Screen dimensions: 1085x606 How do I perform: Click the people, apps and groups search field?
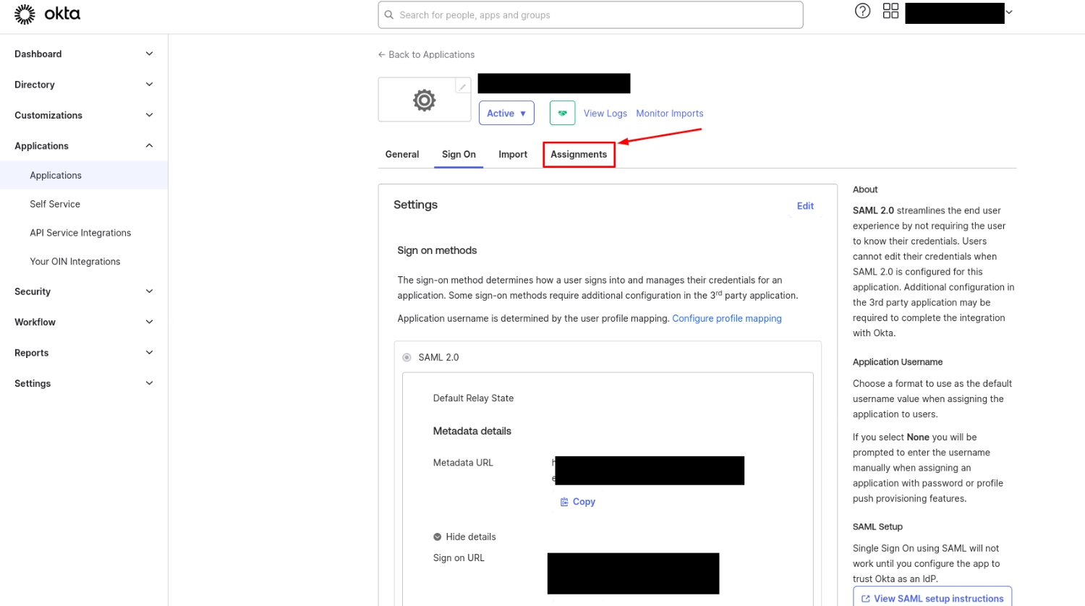click(590, 14)
